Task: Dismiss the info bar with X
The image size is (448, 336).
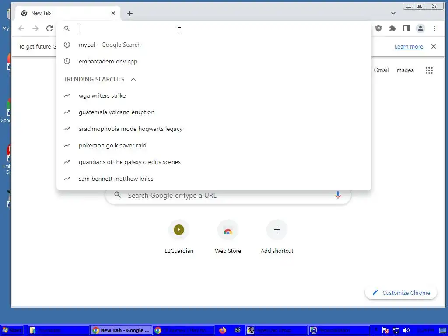Action: [x=434, y=46]
